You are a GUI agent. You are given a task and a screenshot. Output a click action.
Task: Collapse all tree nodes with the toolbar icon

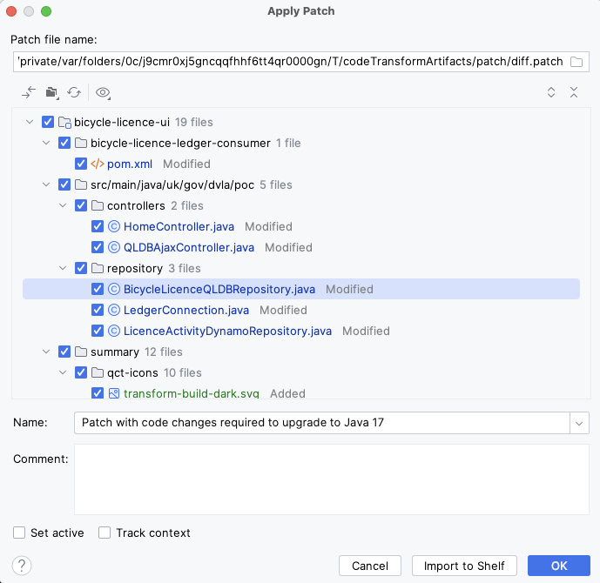pyautogui.click(x=574, y=92)
